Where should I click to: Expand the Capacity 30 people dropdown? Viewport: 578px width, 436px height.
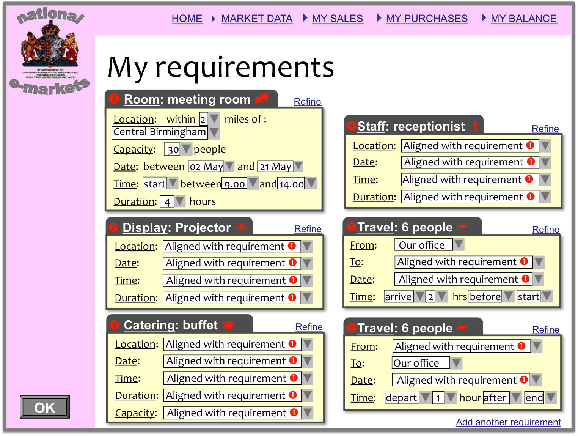coord(186,149)
